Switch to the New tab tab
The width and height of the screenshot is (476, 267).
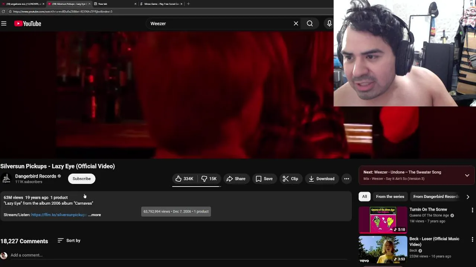tap(115, 4)
